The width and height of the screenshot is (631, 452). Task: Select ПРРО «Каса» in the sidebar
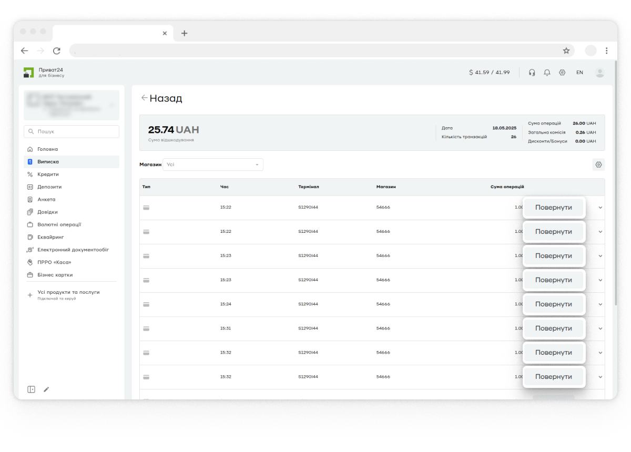coord(54,262)
